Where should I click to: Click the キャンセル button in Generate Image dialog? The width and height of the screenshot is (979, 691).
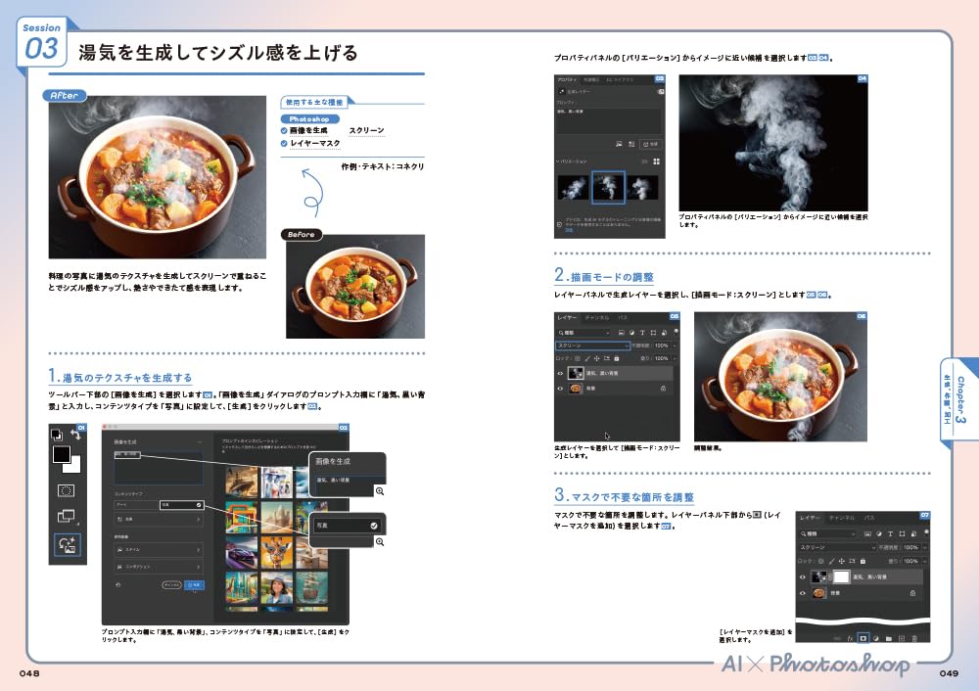[x=171, y=585]
